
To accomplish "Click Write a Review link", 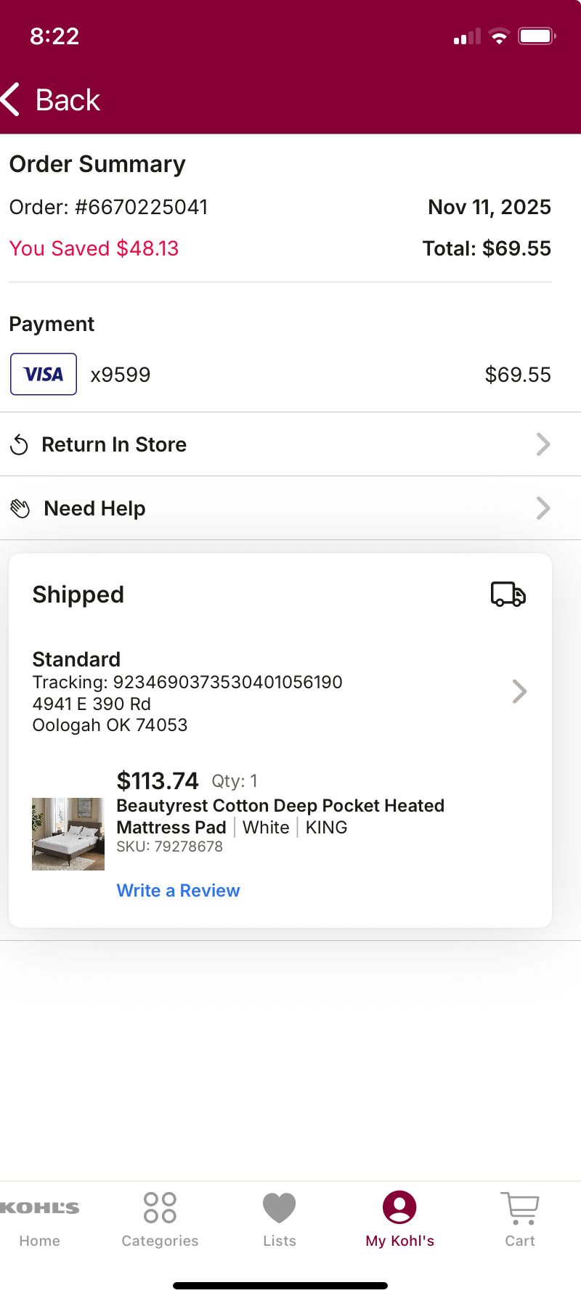I will [x=179, y=891].
